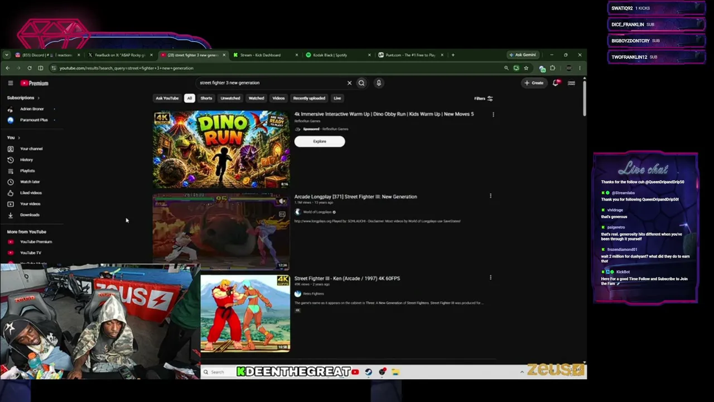Open Steam from the taskbar
Screen dimensions: 714x402
[369, 372]
